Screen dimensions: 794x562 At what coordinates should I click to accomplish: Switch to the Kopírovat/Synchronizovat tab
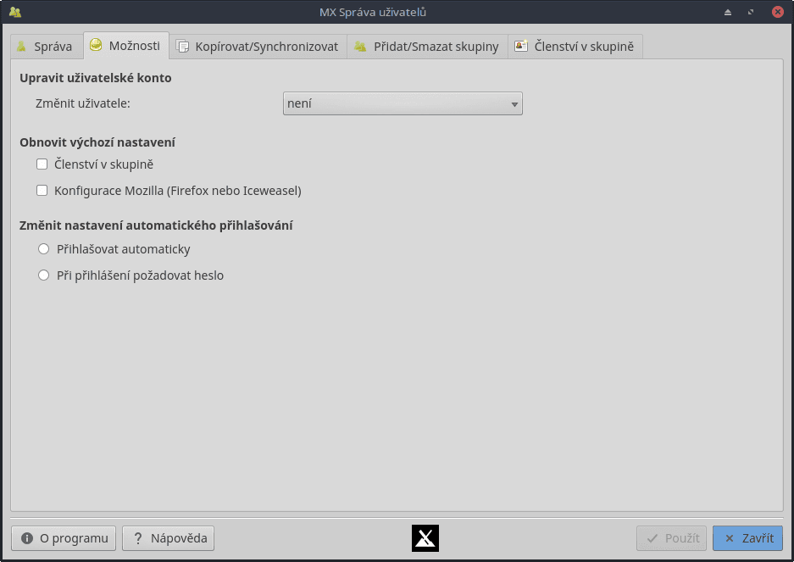(x=258, y=47)
